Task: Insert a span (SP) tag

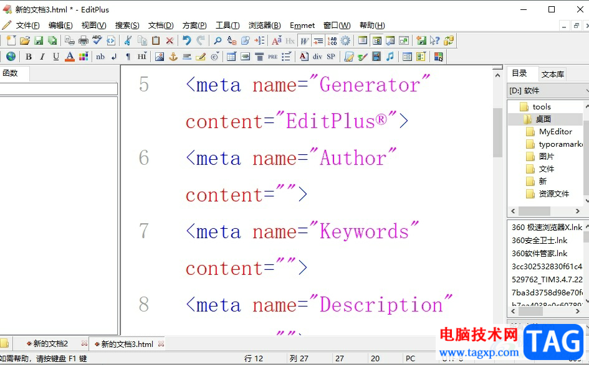Action: click(331, 57)
